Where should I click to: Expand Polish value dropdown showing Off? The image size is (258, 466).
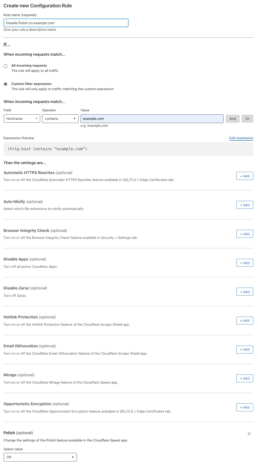[x=40, y=457]
